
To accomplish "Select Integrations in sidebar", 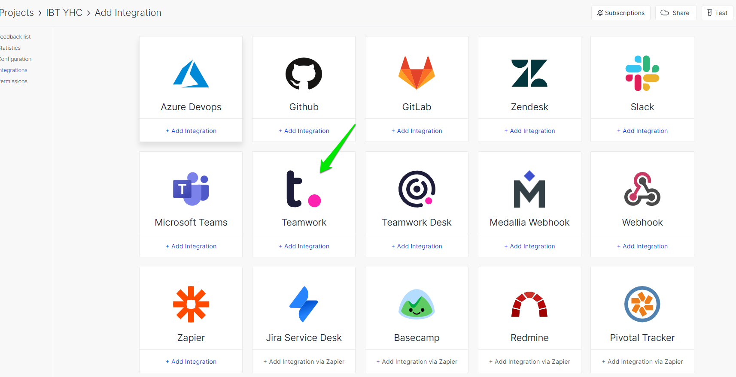I will [x=13, y=70].
